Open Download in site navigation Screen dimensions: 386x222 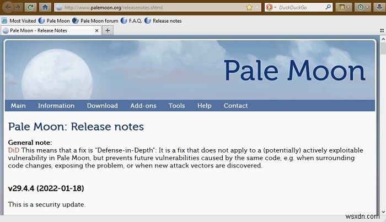[102, 106]
